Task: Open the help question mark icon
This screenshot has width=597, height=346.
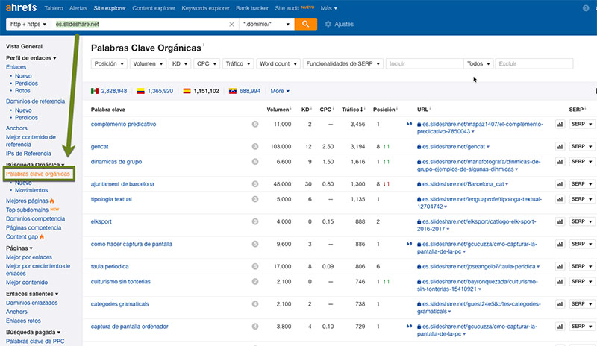Action: point(586,8)
